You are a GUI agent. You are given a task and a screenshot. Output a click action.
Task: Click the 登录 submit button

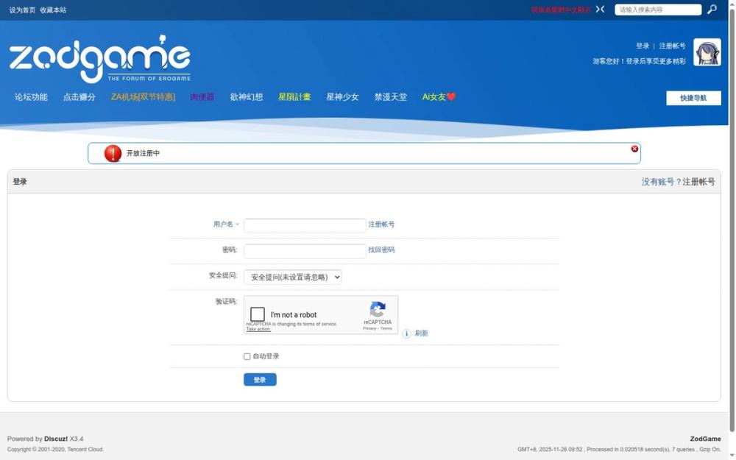click(x=259, y=379)
